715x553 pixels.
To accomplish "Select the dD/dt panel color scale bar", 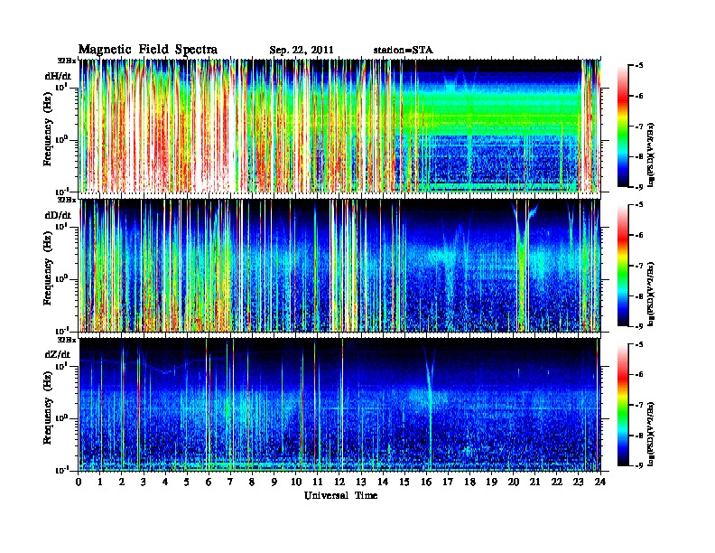I will pos(623,266).
